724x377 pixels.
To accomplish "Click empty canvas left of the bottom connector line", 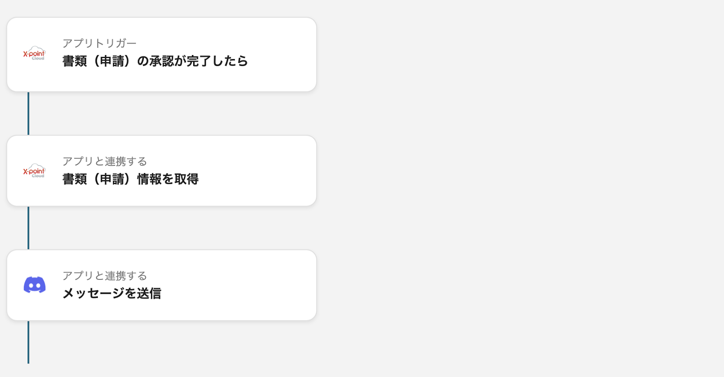I will click(x=14, y=348).
